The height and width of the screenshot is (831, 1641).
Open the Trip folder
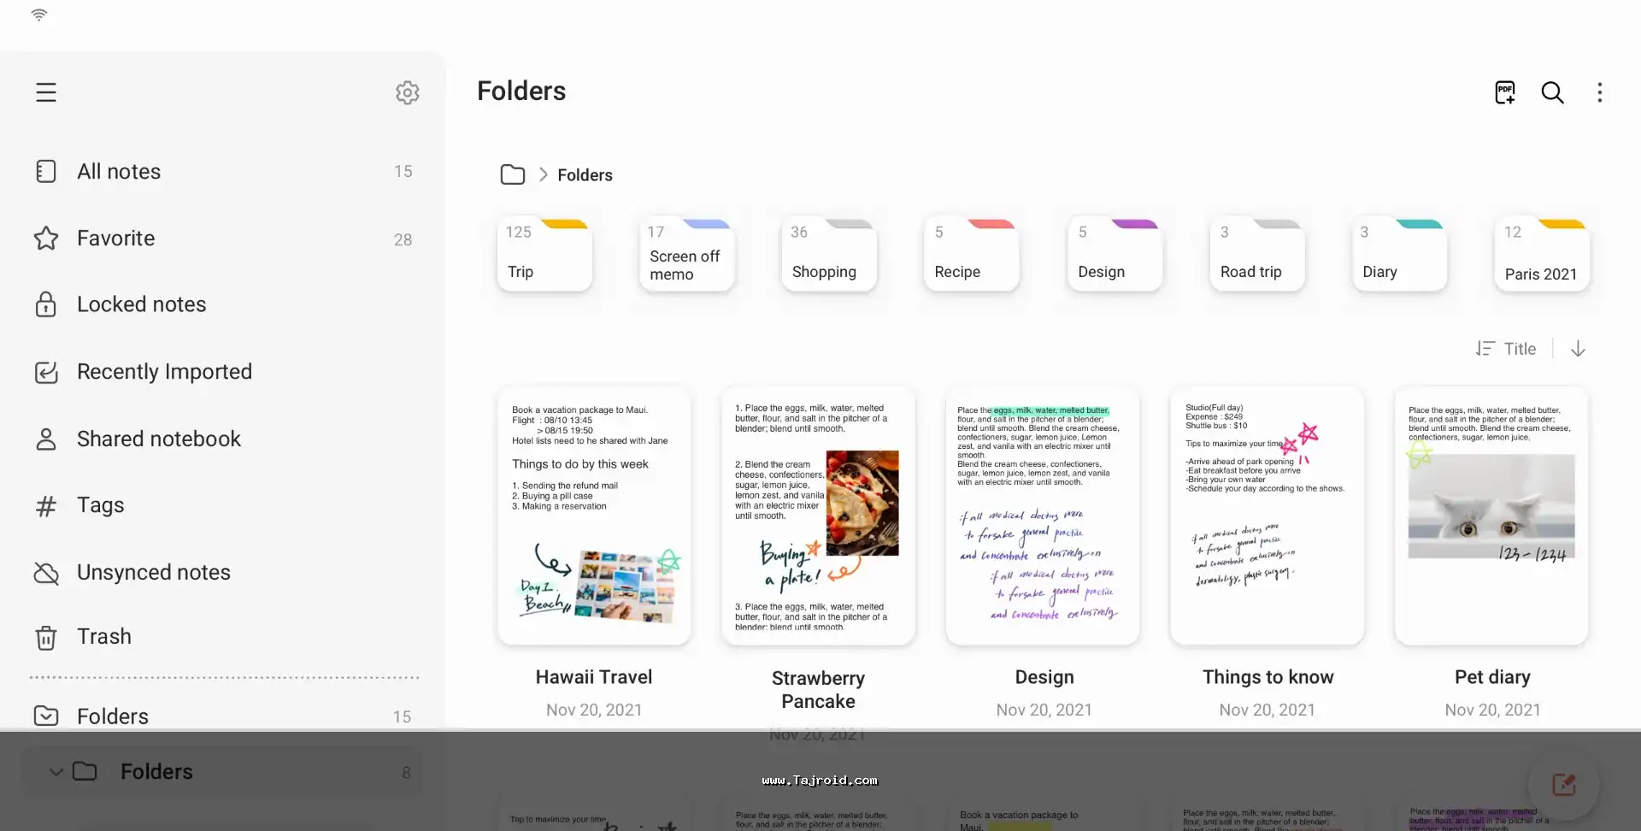(x=544, y=255)
